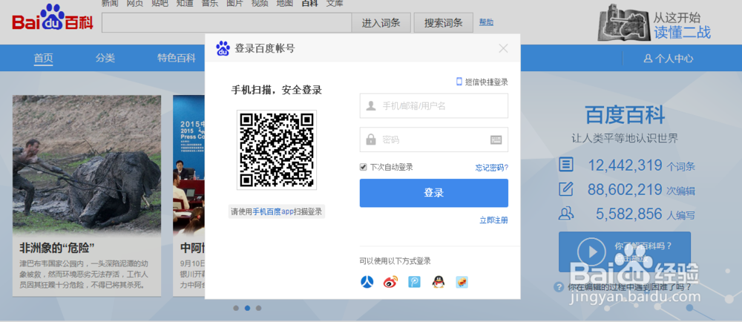Screen dimensions: 742x322
Task: Select the first carousel dot
Action: (x=236, y=309)
